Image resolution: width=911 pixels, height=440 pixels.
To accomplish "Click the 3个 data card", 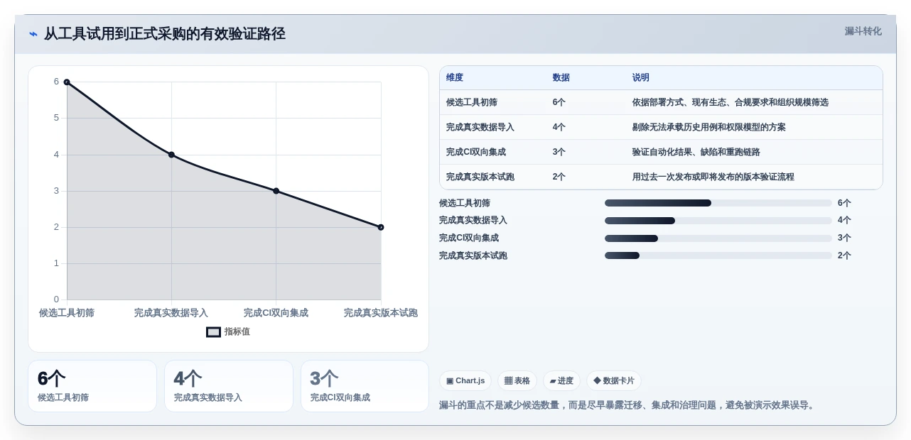I will tap(365, 386).
